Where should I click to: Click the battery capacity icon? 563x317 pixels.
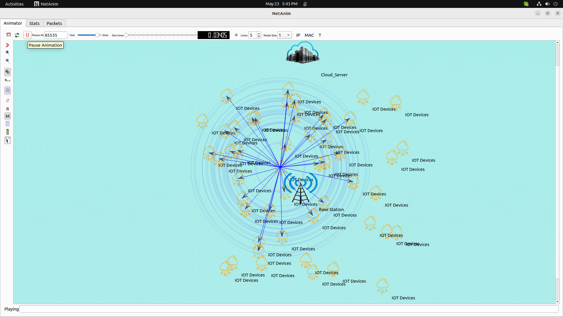coord(8,132)
